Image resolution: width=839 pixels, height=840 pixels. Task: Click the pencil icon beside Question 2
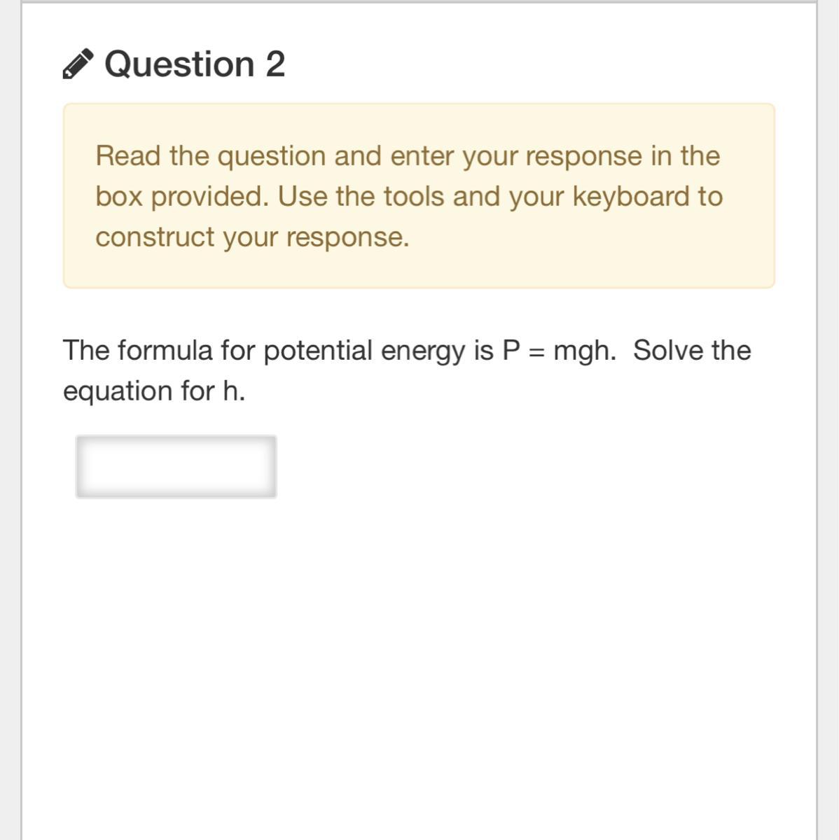click(x=78, y=64)
